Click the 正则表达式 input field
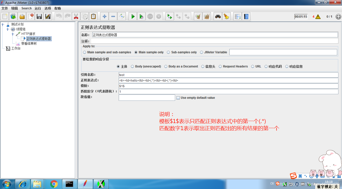 [x=229, y=80]
